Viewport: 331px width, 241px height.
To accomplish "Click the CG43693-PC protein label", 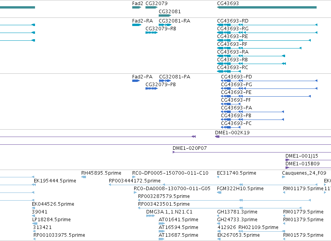I will click(236, 124).
